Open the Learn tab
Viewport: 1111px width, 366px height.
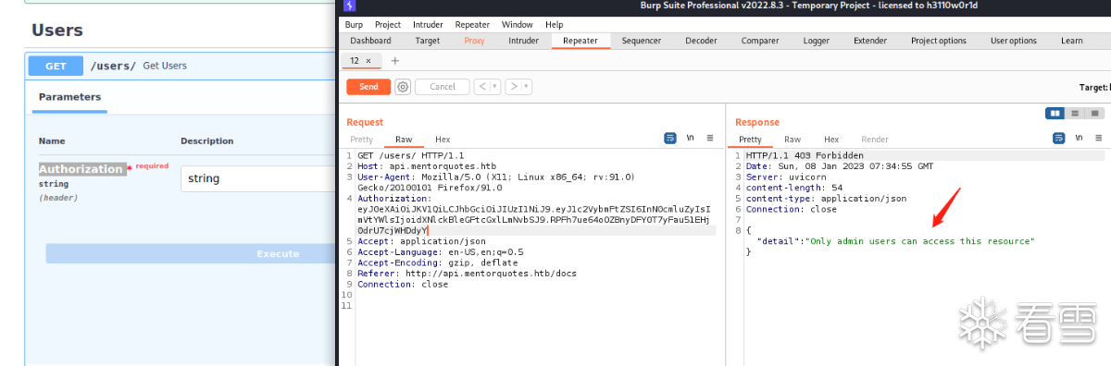1072,41
